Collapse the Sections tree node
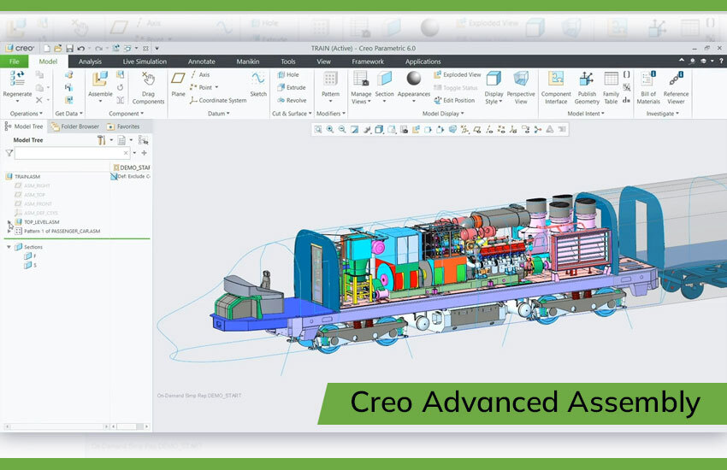The height and width of the screenshot is (470, 727). point(9,247)
